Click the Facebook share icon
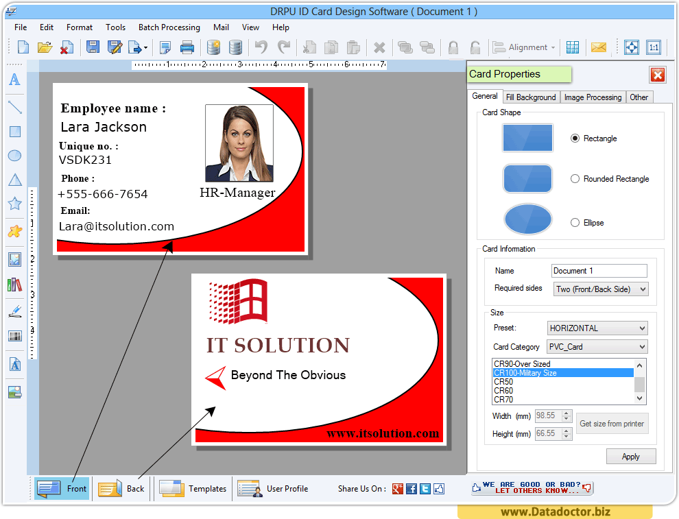This screenshot has width=679, height=519. click(412, 489)
